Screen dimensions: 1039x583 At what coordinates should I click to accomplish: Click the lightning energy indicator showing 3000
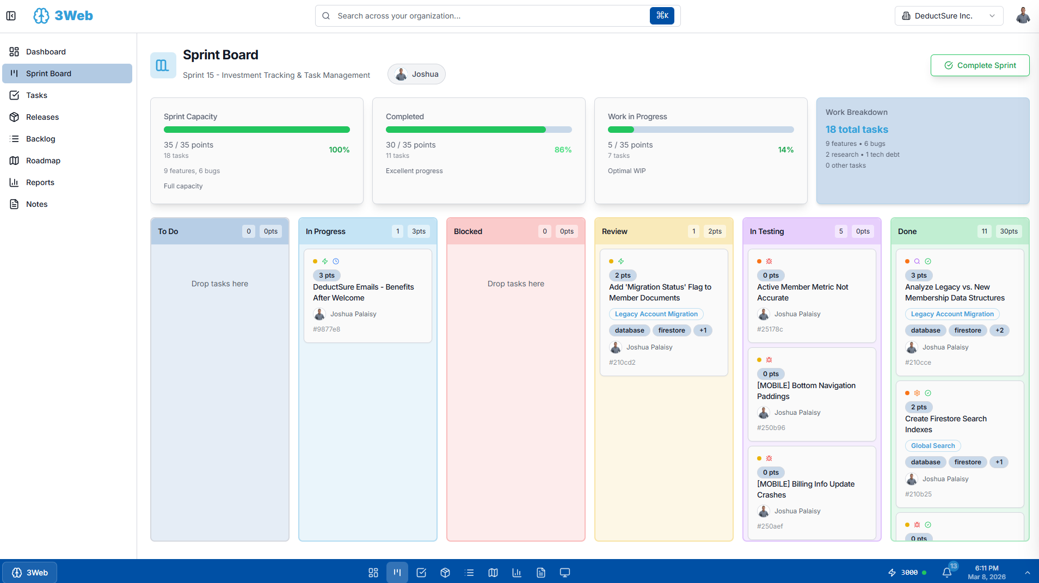(905, 572)
